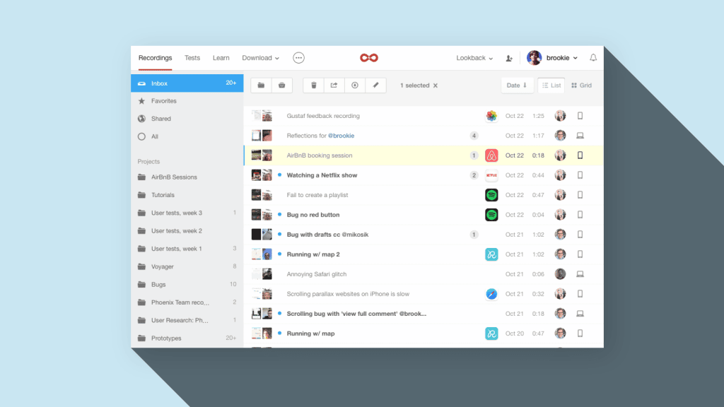Image resolution: width=724 pixels, height=407 pixels.
Task: Switch to the Tests tab
Action: 192,58
